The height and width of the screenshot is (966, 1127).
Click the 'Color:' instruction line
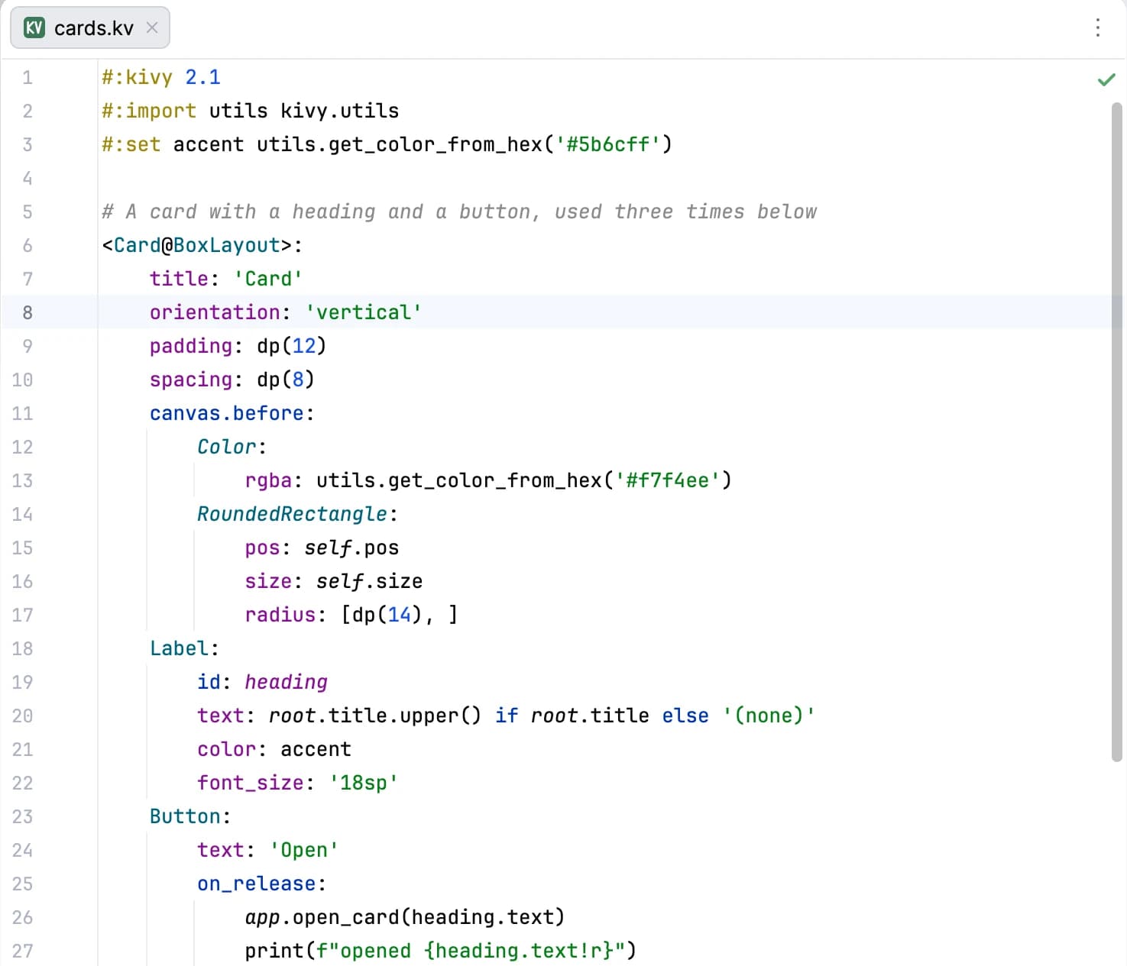click(232, 447)
